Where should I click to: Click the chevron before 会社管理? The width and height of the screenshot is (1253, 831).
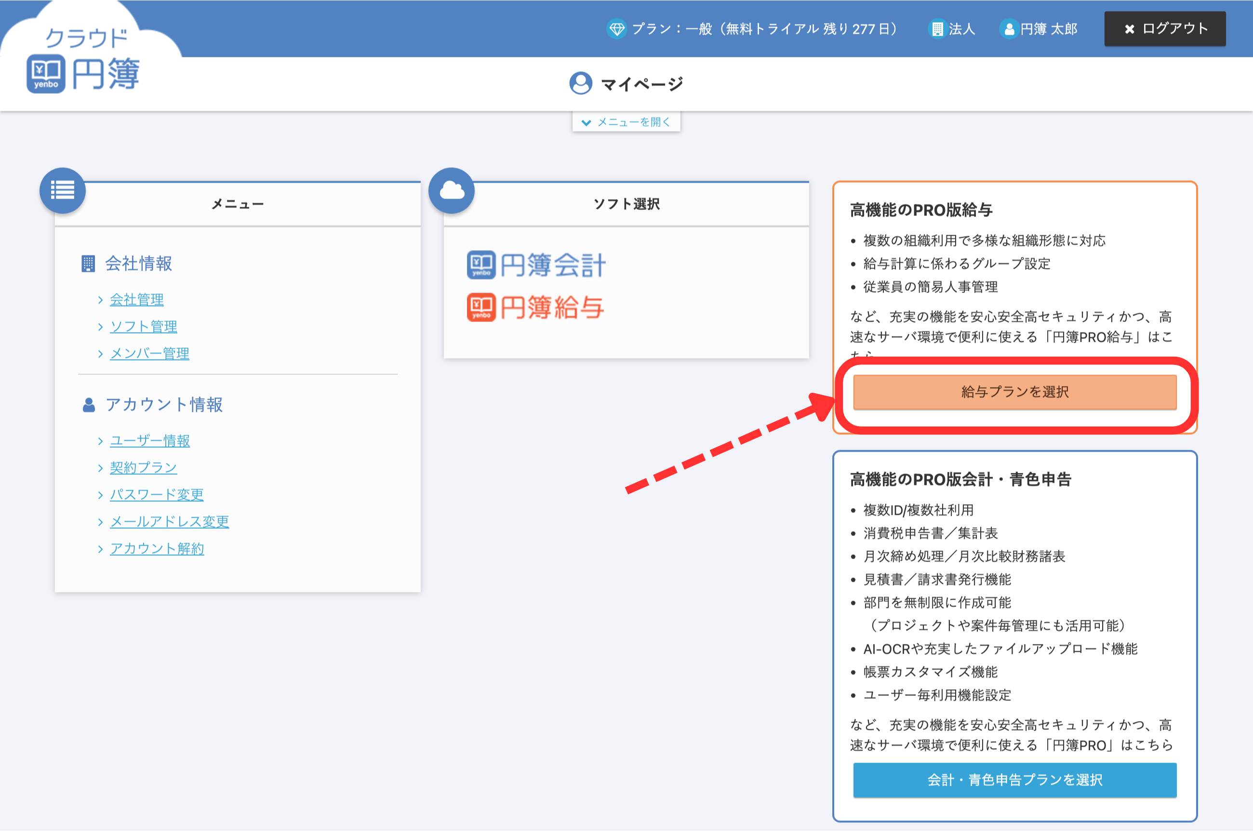point(100,300)
